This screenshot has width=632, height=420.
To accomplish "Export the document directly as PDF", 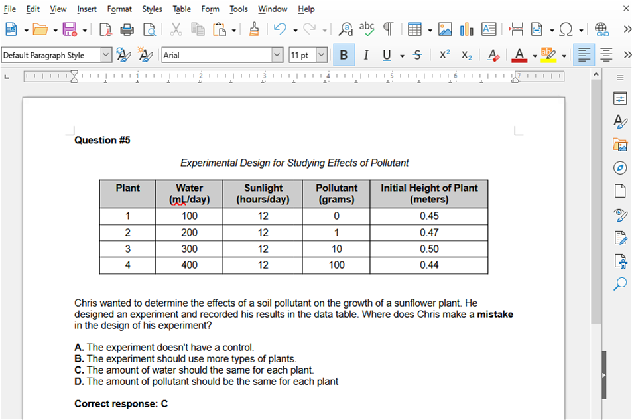I will click(x=105, y=29).
